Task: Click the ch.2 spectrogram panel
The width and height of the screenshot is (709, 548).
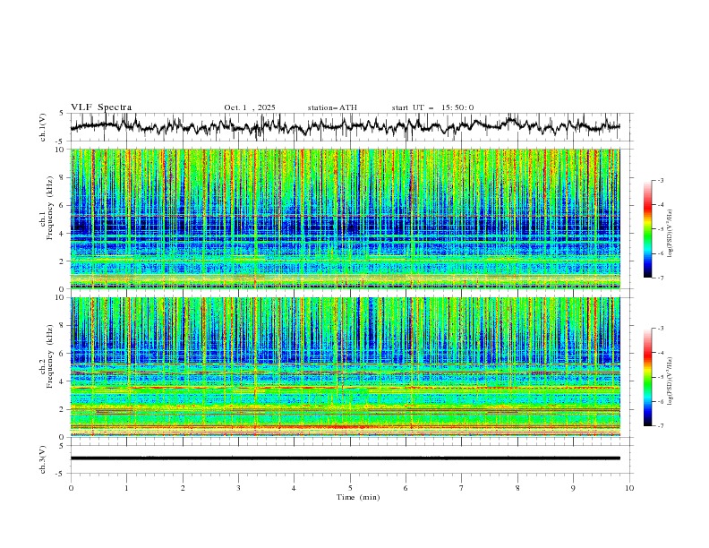Action: coord(345,367)
